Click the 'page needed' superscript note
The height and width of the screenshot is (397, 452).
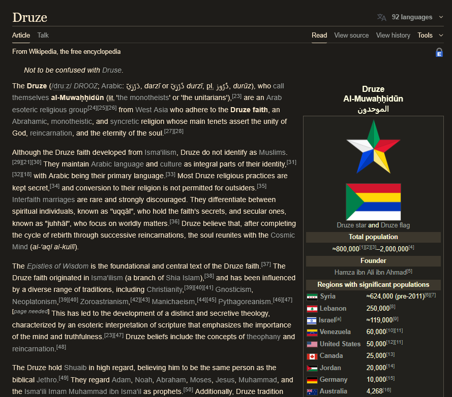(31, 312)
